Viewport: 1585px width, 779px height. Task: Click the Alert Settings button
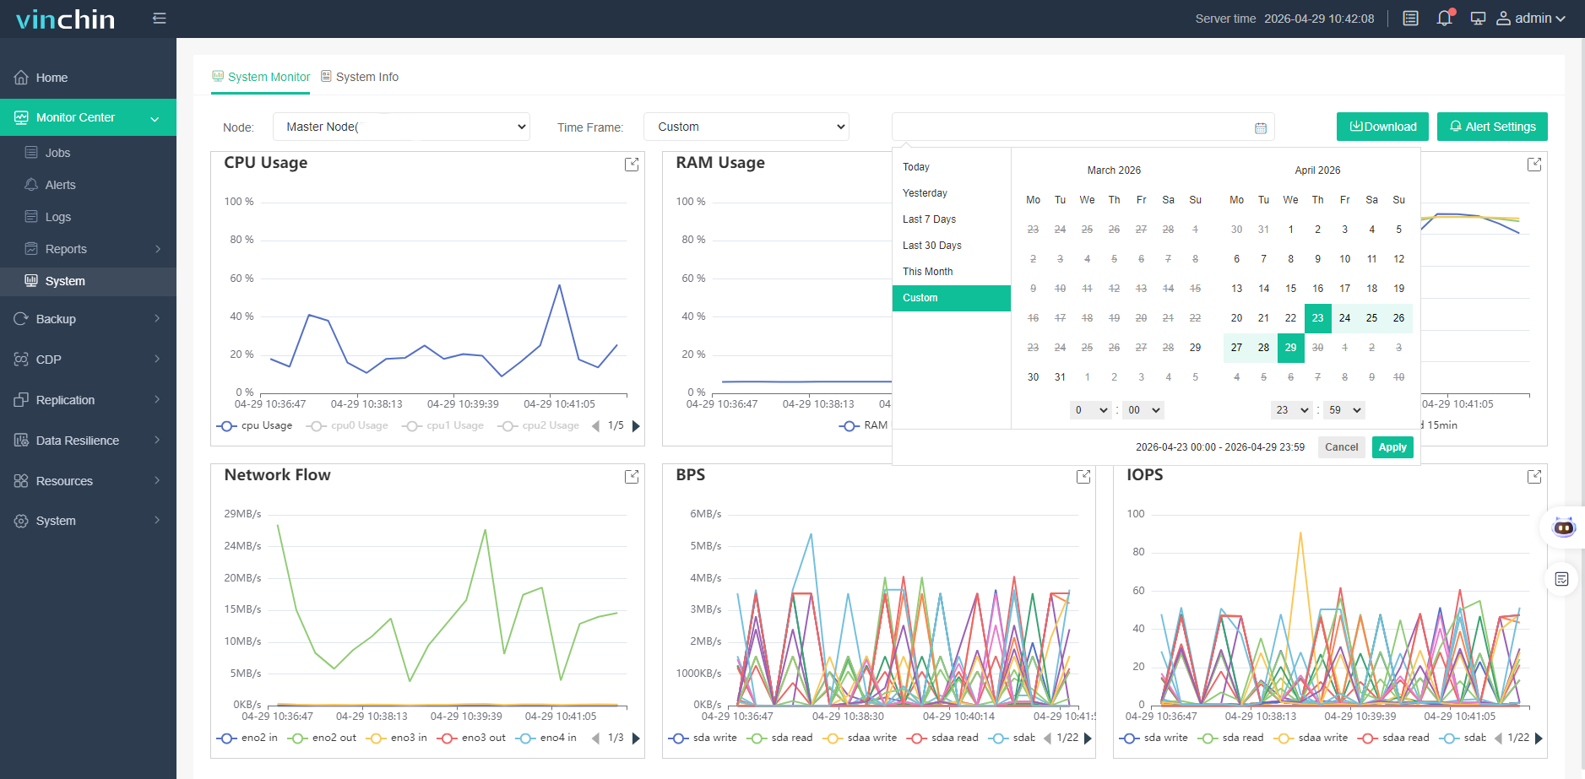point(1492,127)
